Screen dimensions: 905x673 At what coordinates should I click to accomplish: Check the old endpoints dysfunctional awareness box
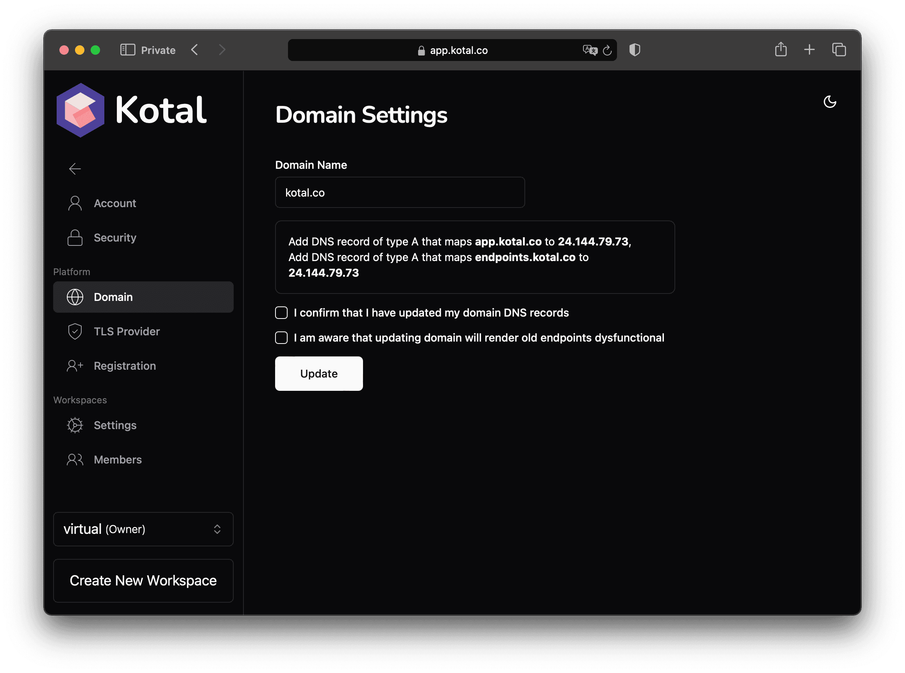tap(281, 338)
